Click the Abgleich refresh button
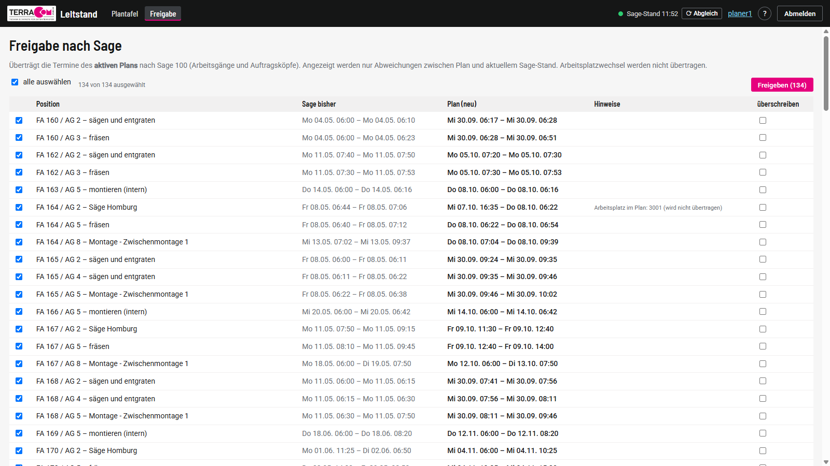Viewport: 830px width, 466px height. point(702,13)
